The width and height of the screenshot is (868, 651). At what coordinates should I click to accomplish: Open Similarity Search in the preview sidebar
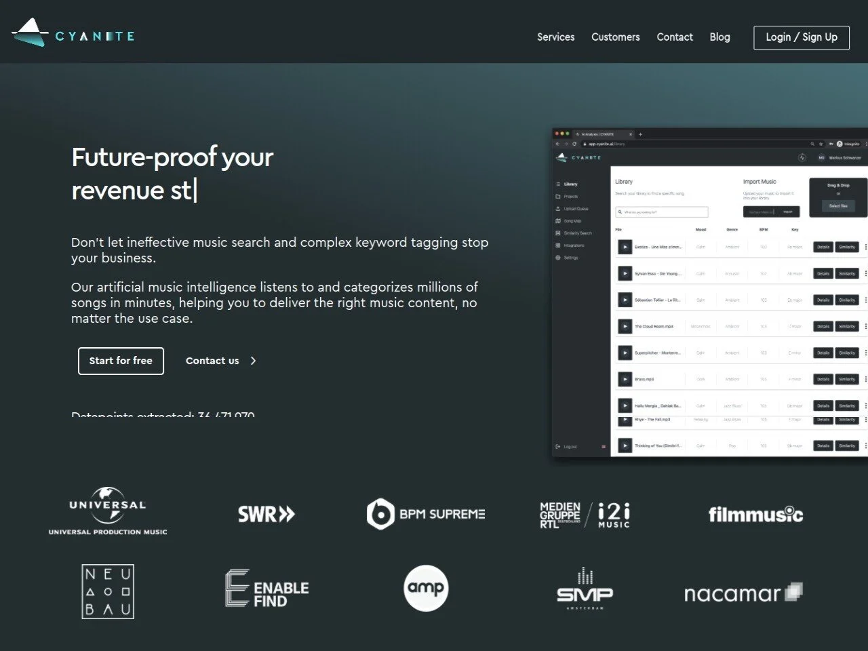pos(574,233)
